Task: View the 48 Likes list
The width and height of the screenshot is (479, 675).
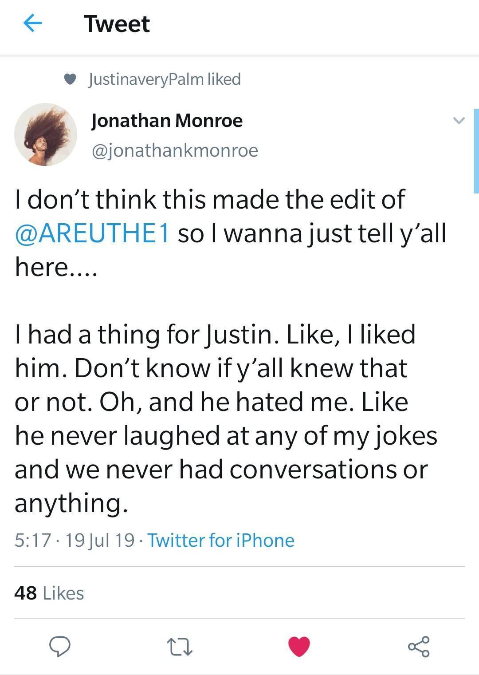Action: (x=49, y=592)
